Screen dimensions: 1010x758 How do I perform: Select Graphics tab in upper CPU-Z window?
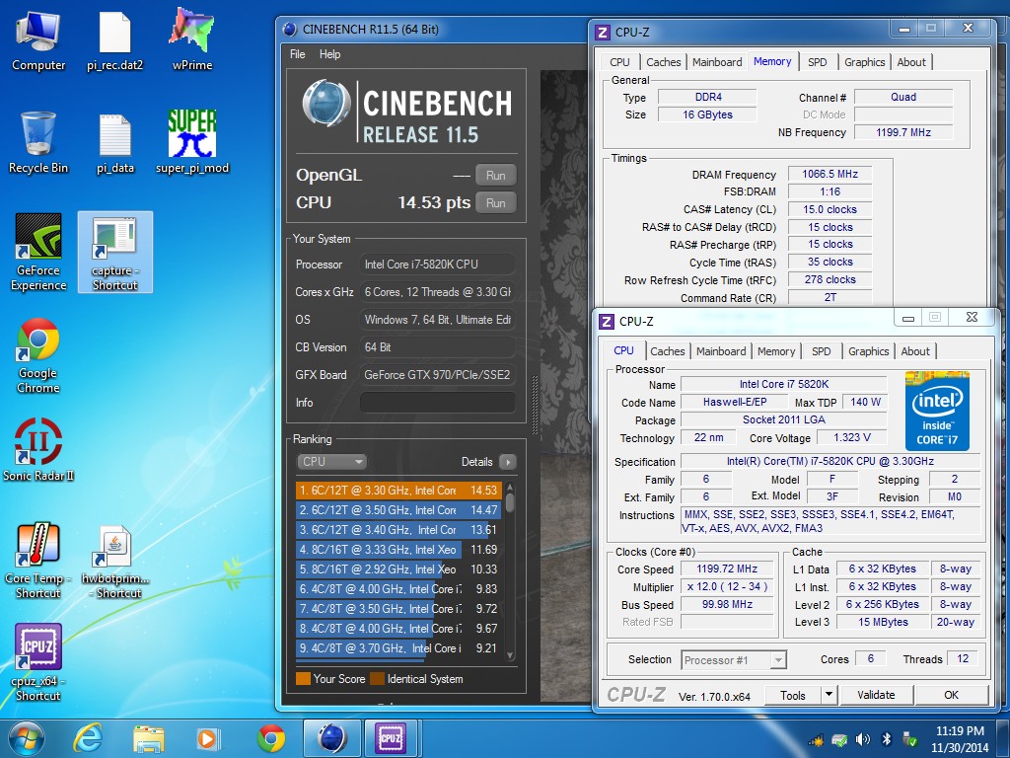(x=864, y=62)
